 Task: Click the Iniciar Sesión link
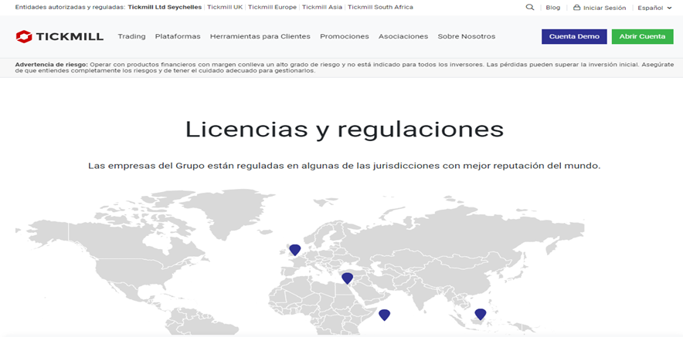[605, 8]
